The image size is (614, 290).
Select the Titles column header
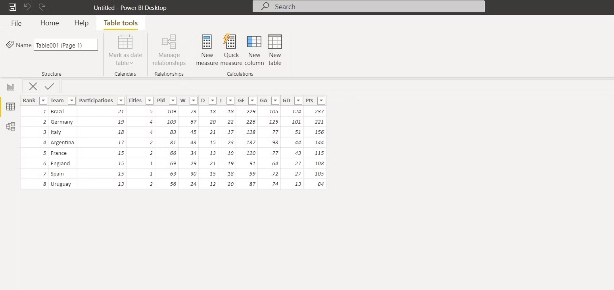(x=135, y=101)
